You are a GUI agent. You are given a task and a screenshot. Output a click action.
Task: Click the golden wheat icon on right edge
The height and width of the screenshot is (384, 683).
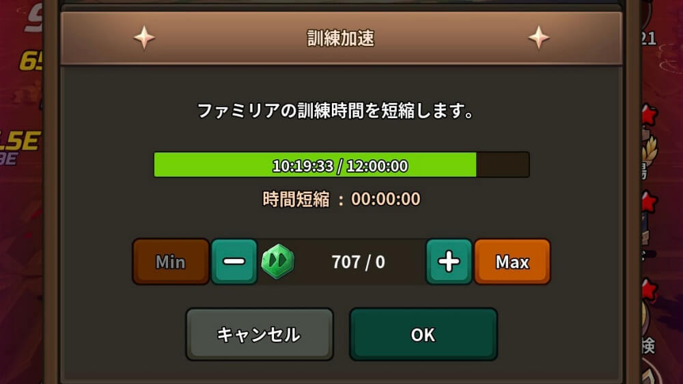[650, 150]
